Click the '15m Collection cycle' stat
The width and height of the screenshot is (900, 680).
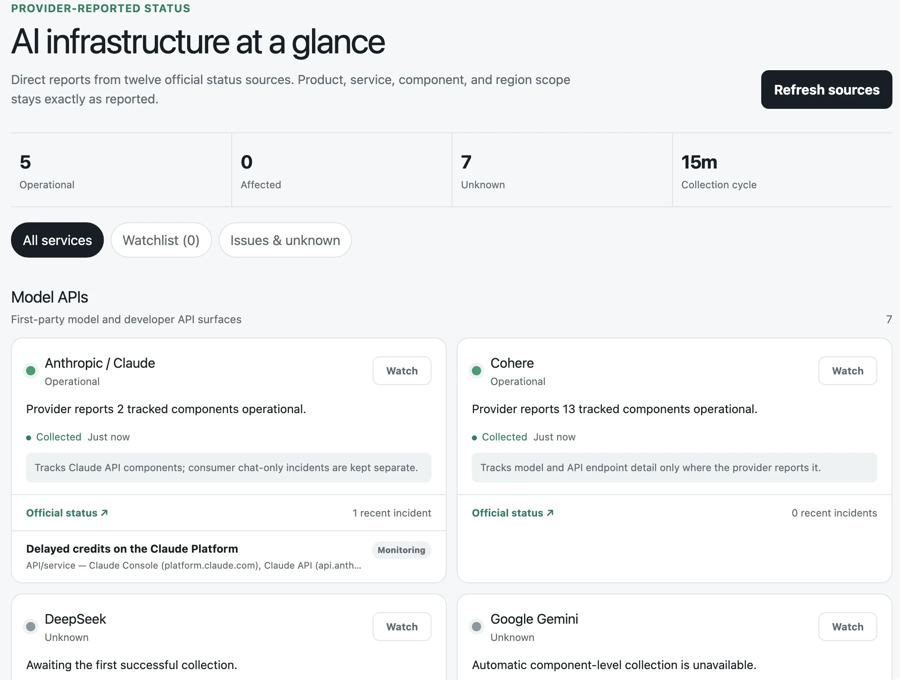[782, 170]
